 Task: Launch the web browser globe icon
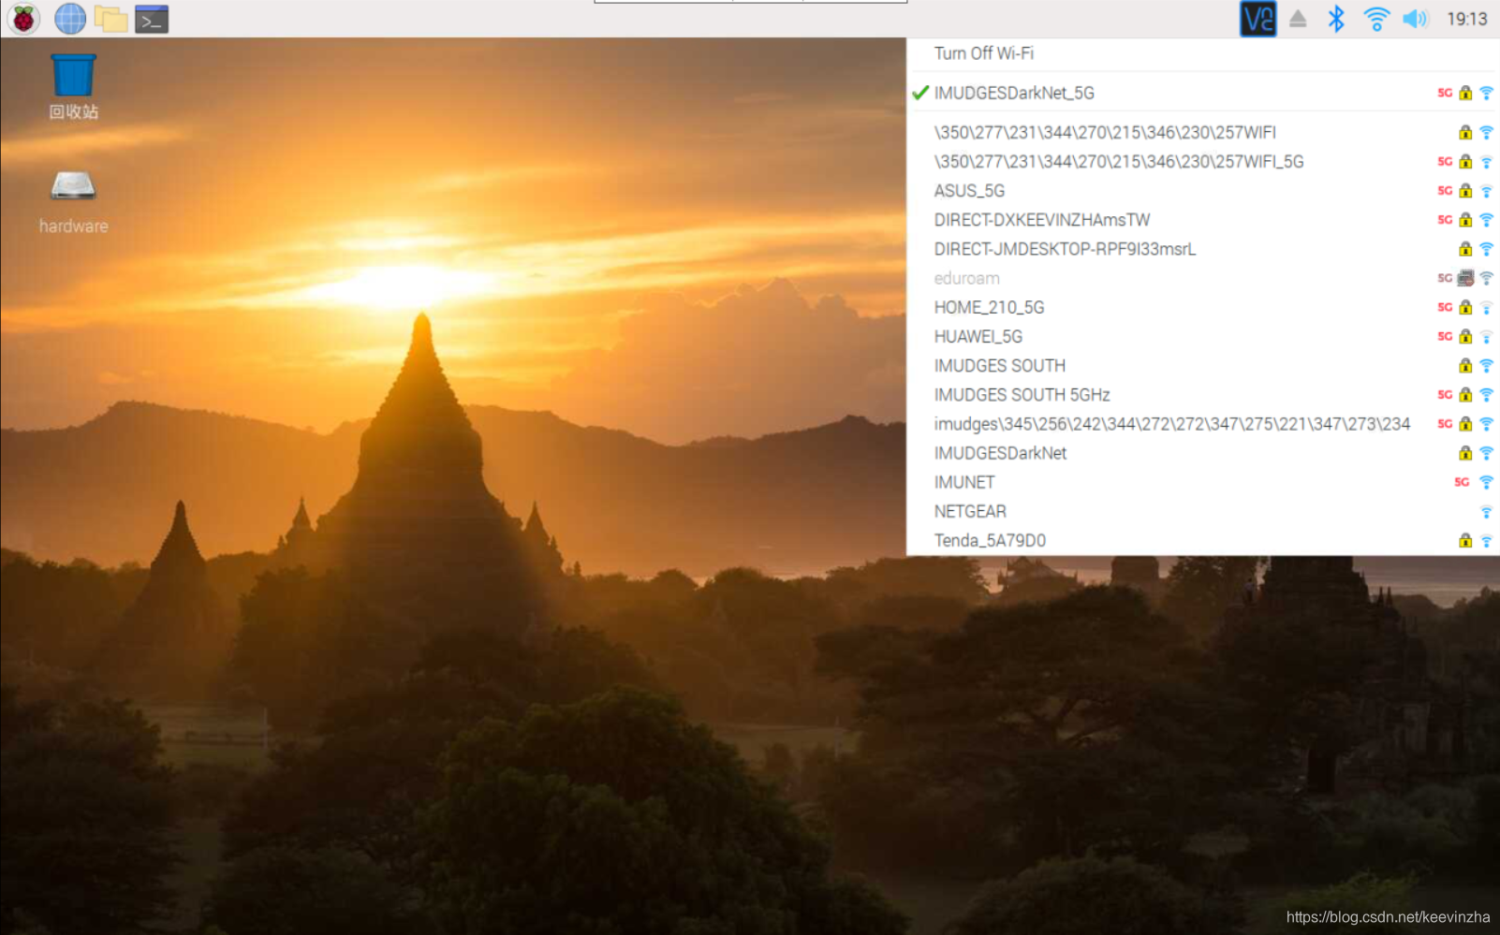pyautogui.click(x=70, y=19)
